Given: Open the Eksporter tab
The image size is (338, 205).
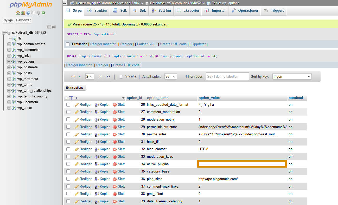Looking at the screenshot, I should [188, 11].
